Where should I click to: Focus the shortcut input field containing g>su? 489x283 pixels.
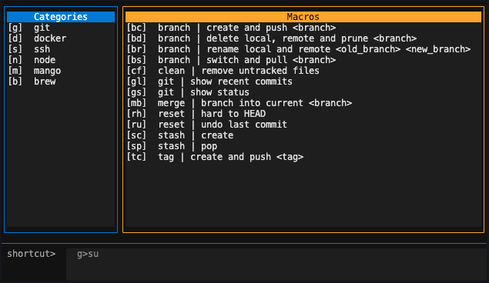pos(276,265)
